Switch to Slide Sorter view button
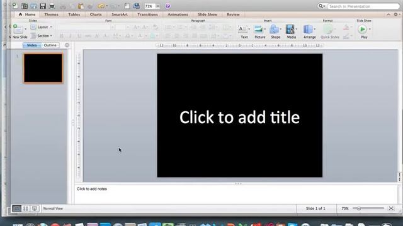 coord(25,208)
